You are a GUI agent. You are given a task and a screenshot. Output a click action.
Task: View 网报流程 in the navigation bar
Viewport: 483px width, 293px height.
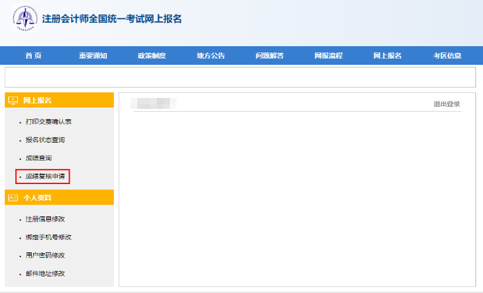pyautogui.click(x=328, y=56)
